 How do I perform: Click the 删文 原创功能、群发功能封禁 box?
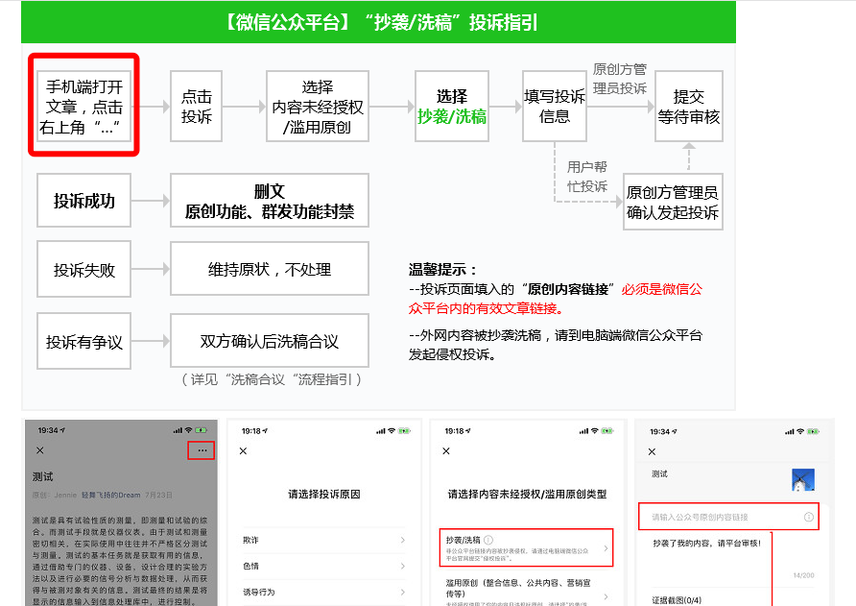click(x=269, y=200)
